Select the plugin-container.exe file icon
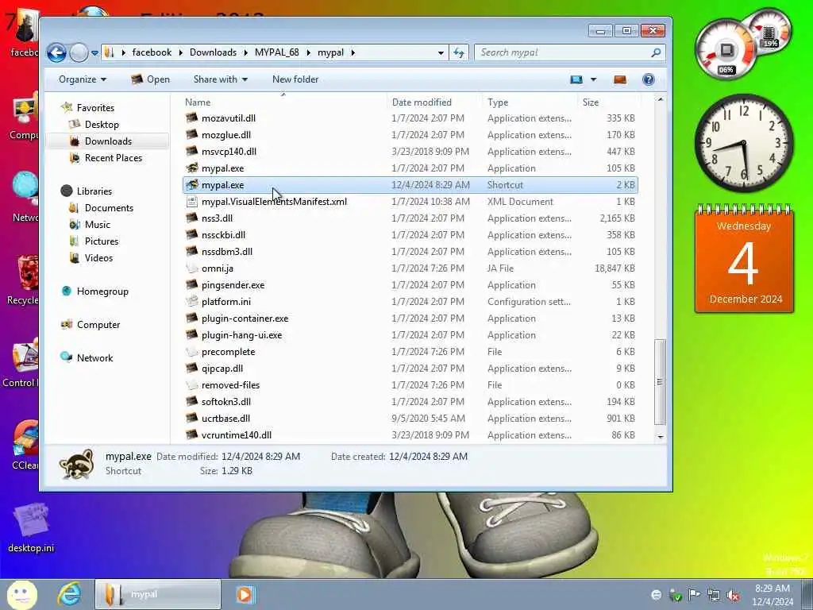This screenshot has width=813, height=610. (x=192, y=318)
